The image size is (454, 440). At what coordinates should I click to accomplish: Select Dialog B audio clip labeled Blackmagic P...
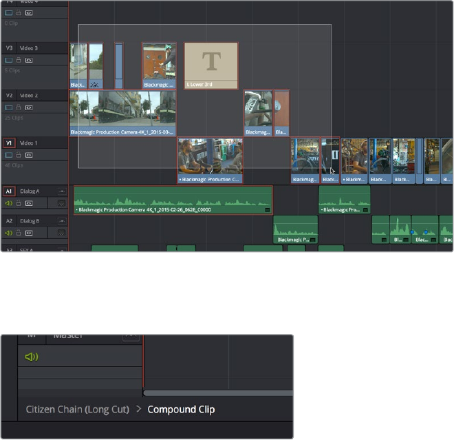coord(296,229)
